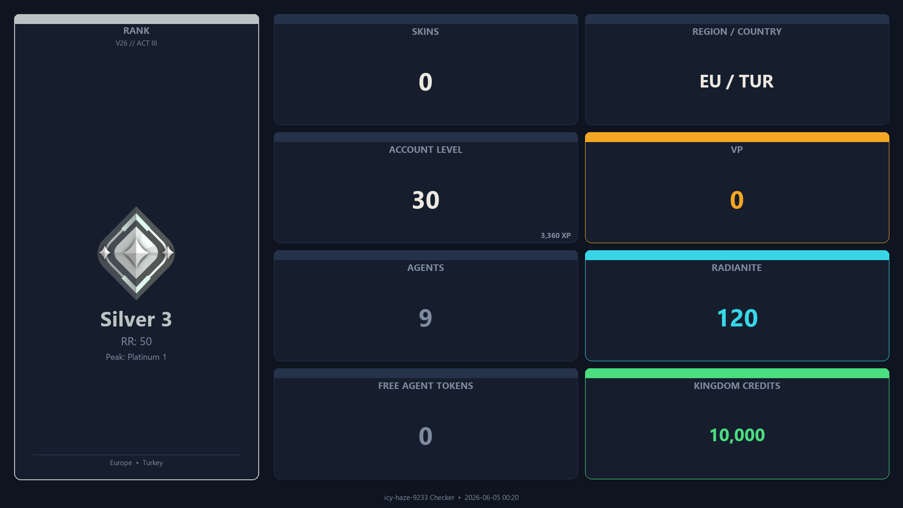Click the cyan Radianite header bar
Screen dimensions: 903x508
coord(737,255)
